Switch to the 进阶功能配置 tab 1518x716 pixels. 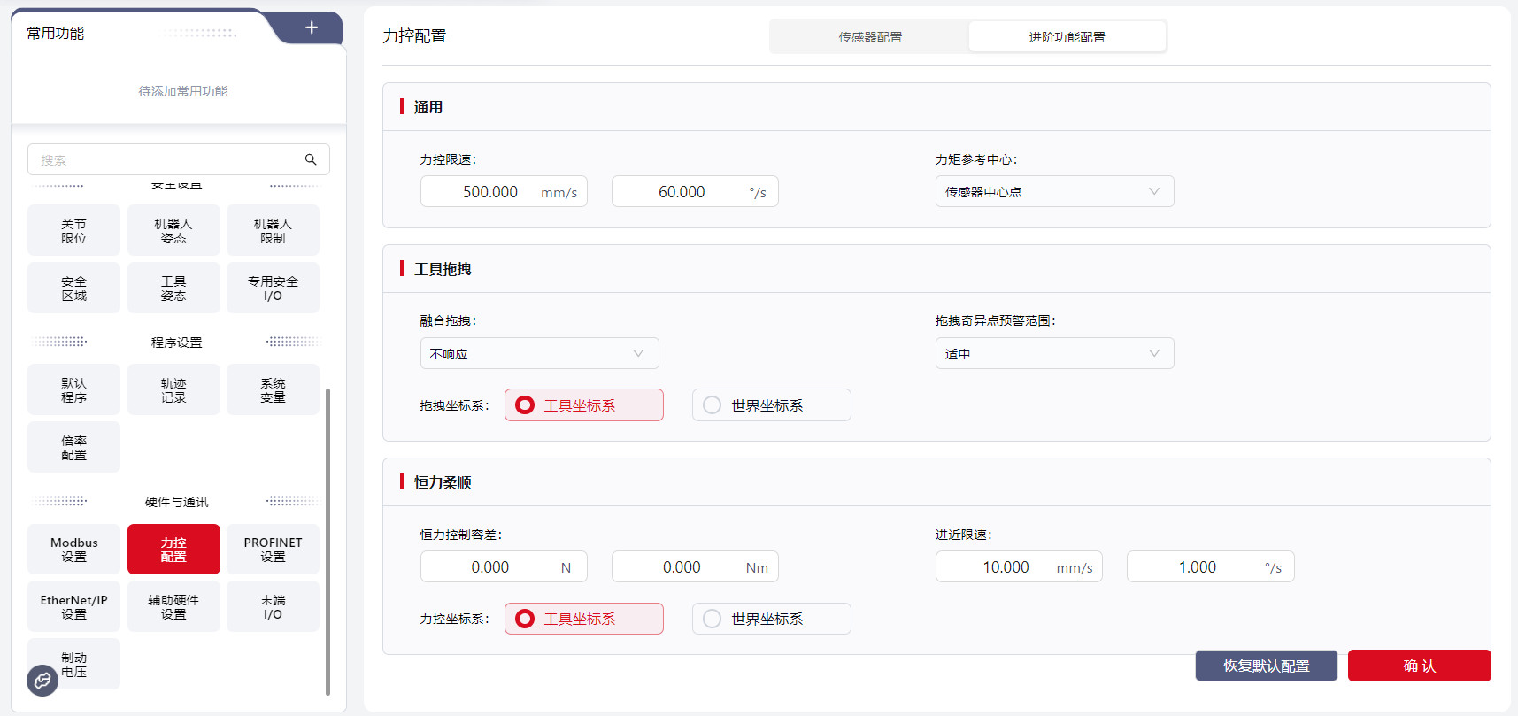pos(1067,37)
